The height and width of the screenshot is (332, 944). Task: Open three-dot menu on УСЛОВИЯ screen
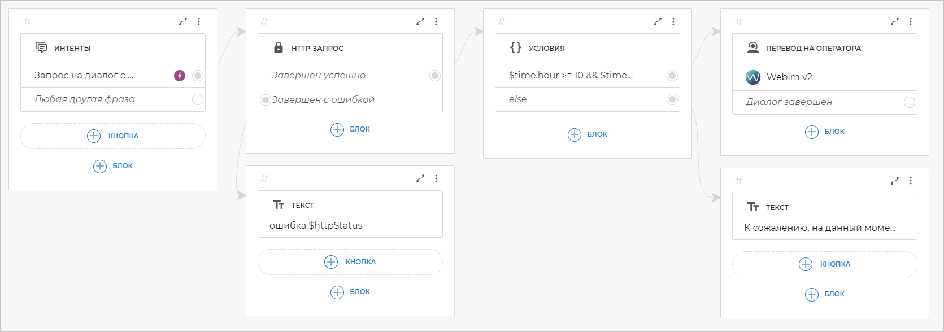click(x=673, y=21)
